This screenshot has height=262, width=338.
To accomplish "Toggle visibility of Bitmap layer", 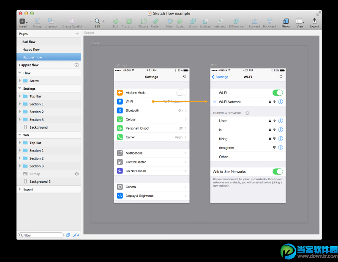I will 76,174.
